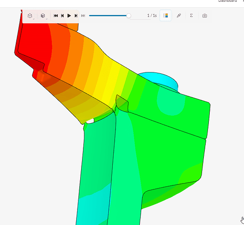Open the sigma statistics tool

(191, 16)
